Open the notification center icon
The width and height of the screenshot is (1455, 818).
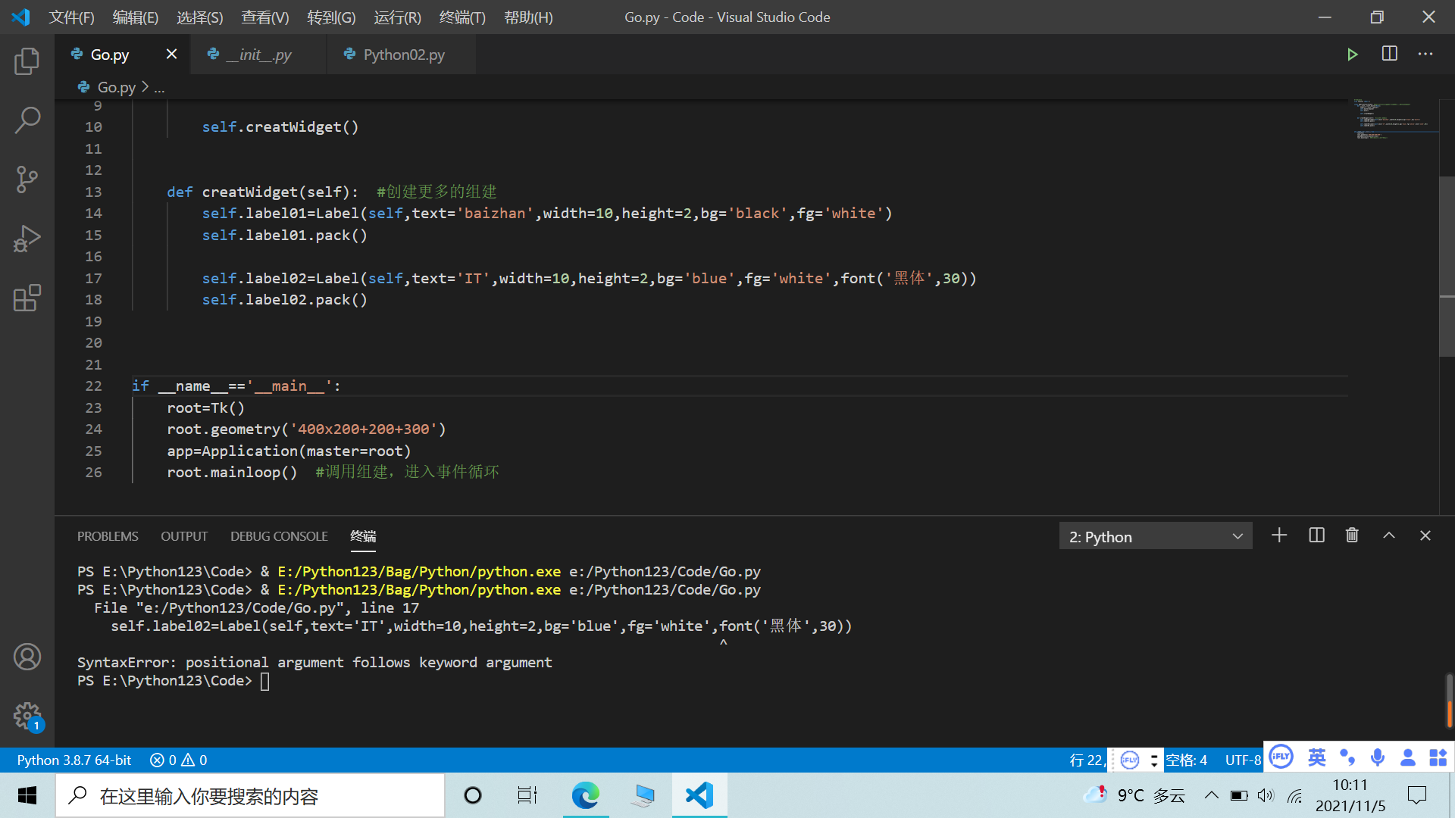tap(1416, 795)
